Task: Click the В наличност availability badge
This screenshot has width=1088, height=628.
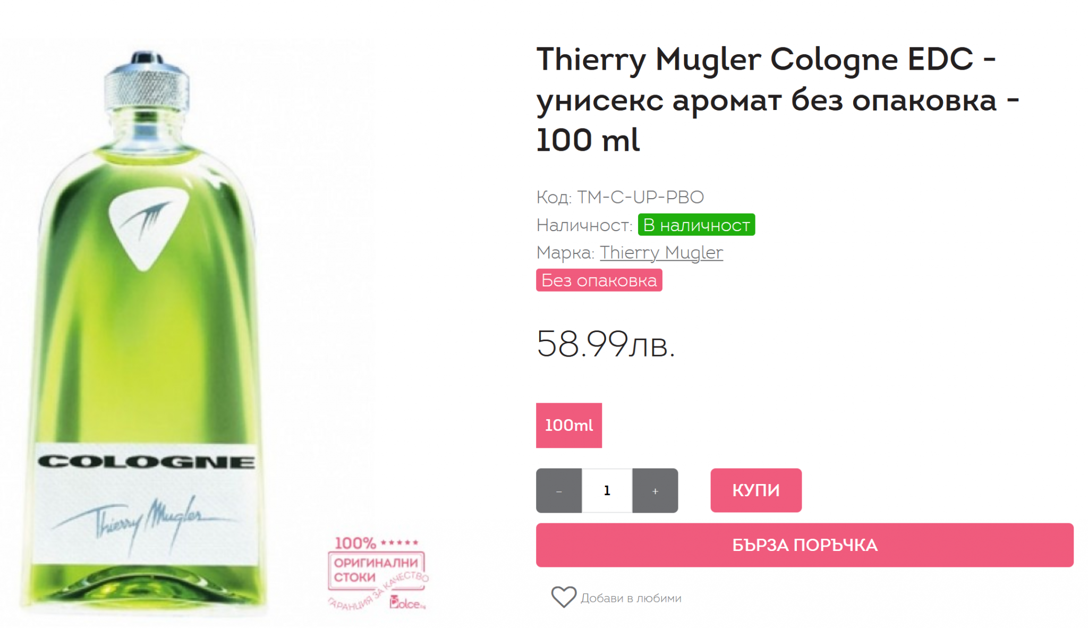Action: pyautogui.click(x=696, y=225)
